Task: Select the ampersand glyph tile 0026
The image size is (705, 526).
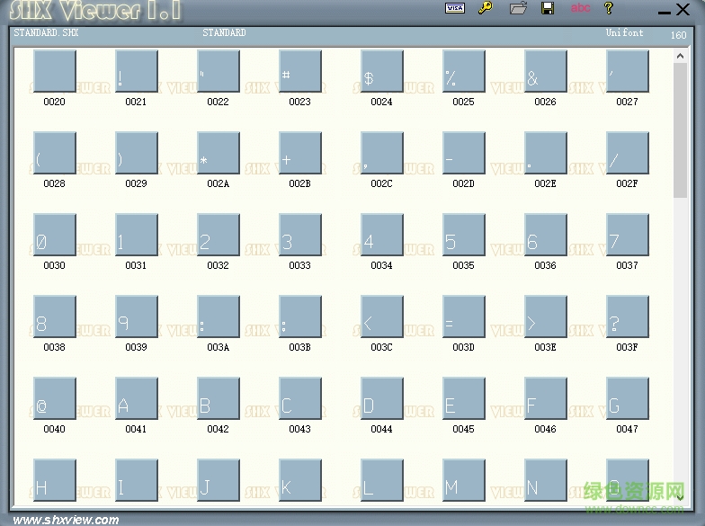Action: (545, 71)
